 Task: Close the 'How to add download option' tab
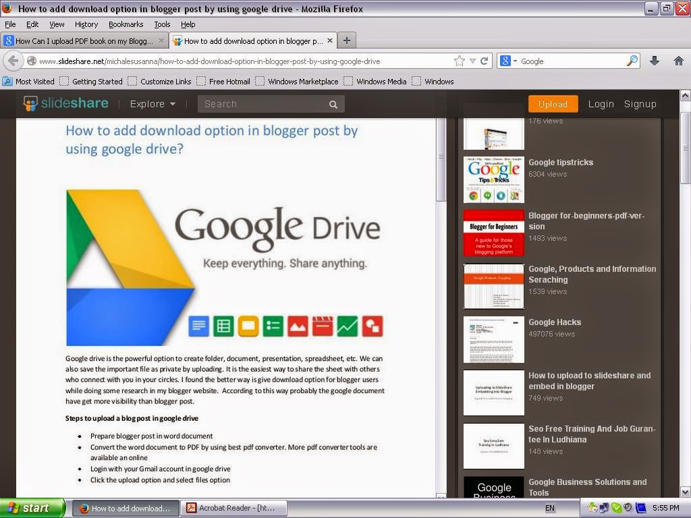coord(329,40)
